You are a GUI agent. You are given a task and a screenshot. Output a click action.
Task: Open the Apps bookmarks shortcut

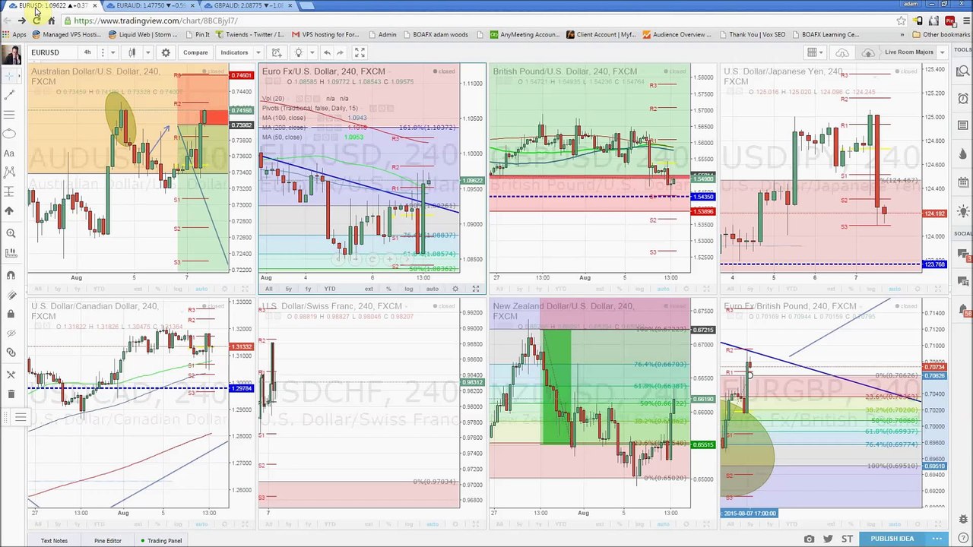pos(14,34)
